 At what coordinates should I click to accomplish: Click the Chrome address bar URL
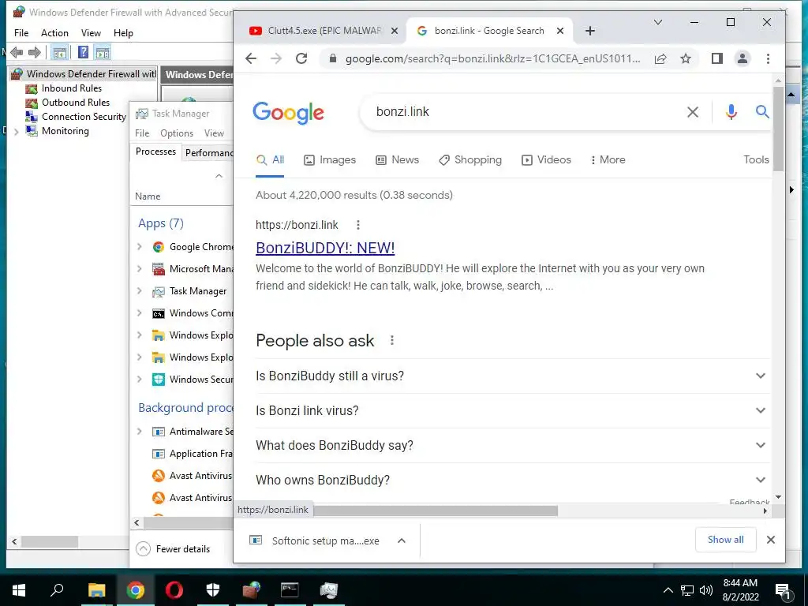pyautogui.click(x=492, y=58)
